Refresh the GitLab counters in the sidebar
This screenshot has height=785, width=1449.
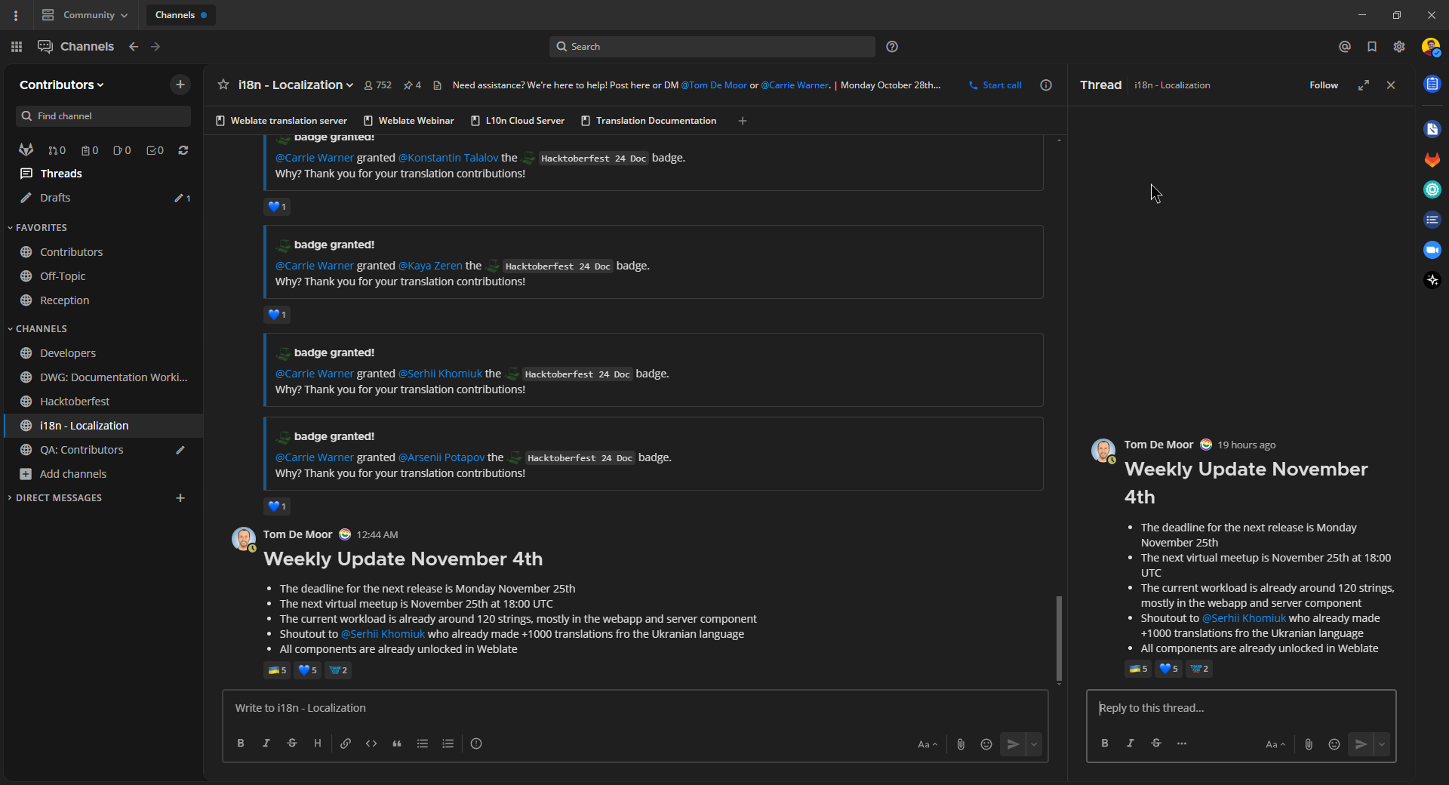183,150
